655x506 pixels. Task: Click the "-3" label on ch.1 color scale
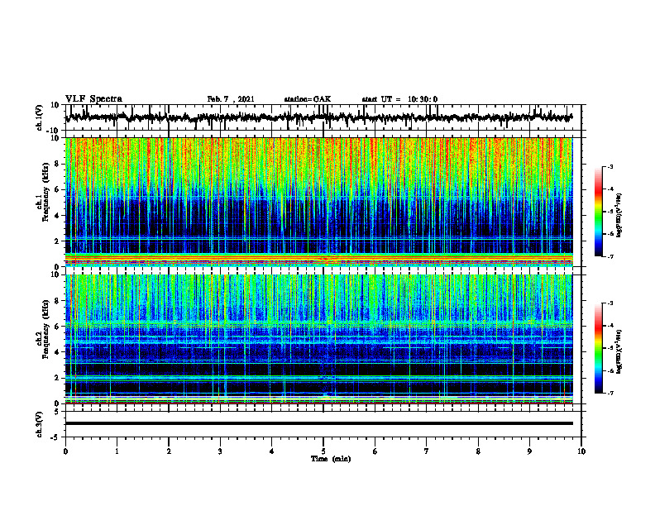pos(610,167)
